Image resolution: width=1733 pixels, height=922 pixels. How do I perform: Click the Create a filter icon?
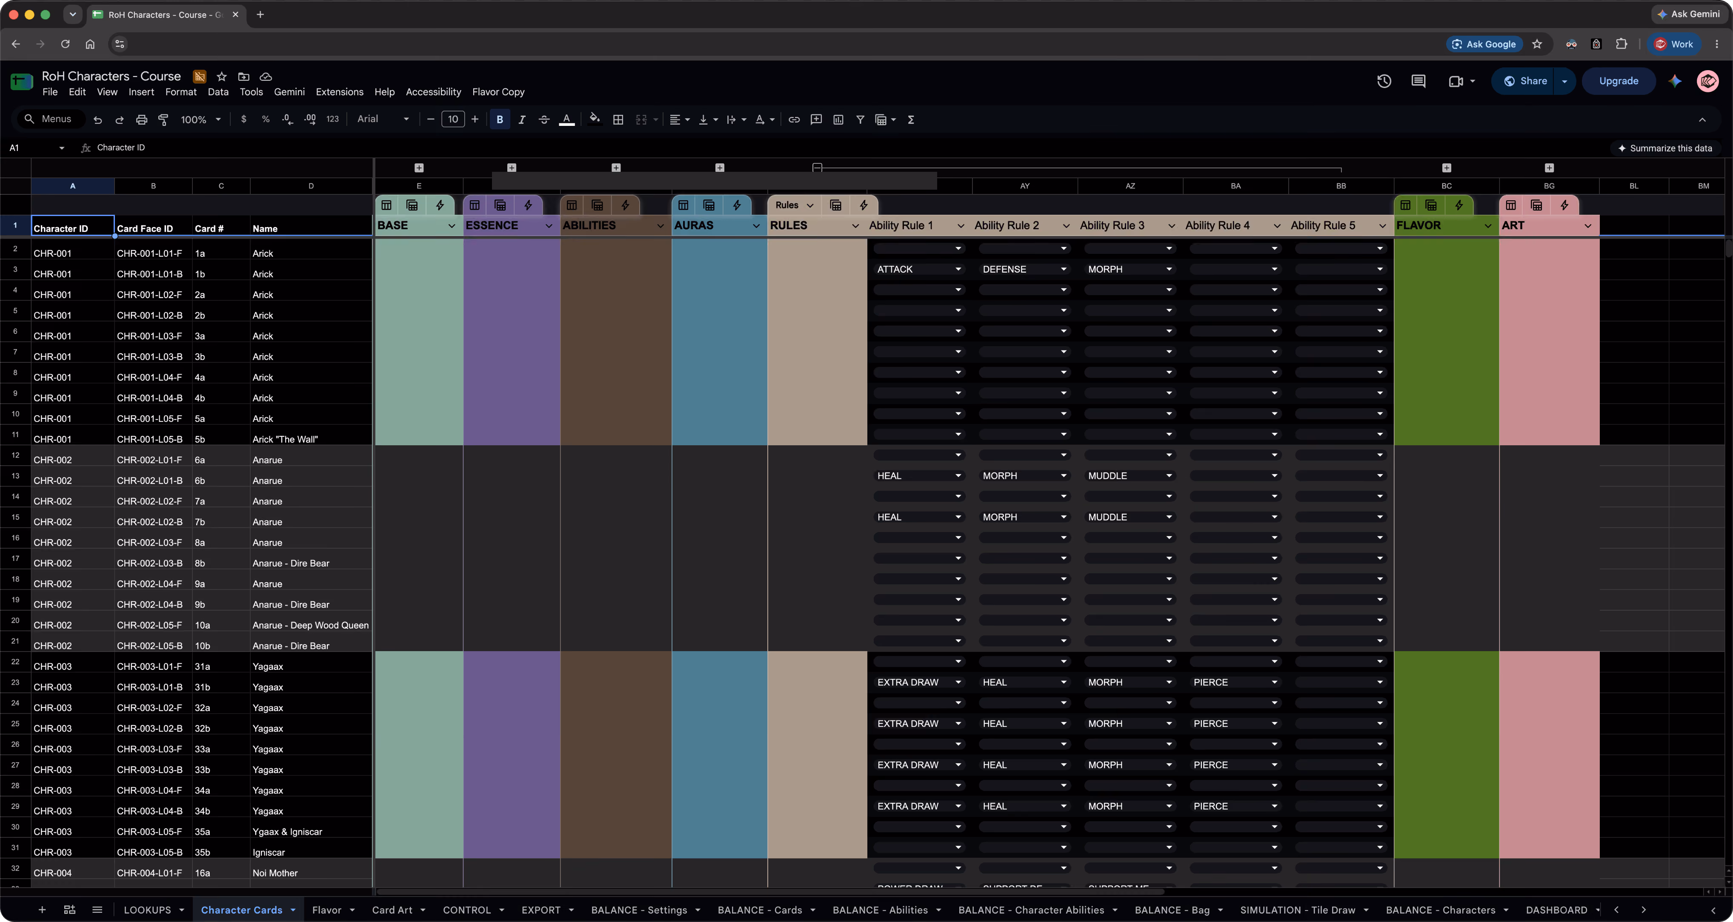tap(860, 120)
